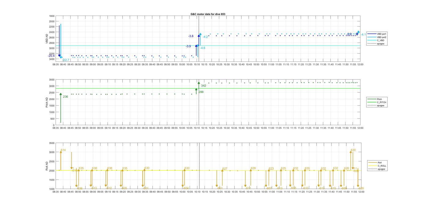Select the "C_ROLL" legend entry

coord(382,166)
